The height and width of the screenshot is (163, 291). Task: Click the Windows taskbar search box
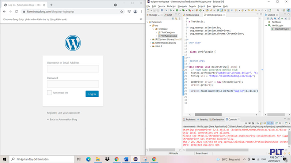coord(42,159)
